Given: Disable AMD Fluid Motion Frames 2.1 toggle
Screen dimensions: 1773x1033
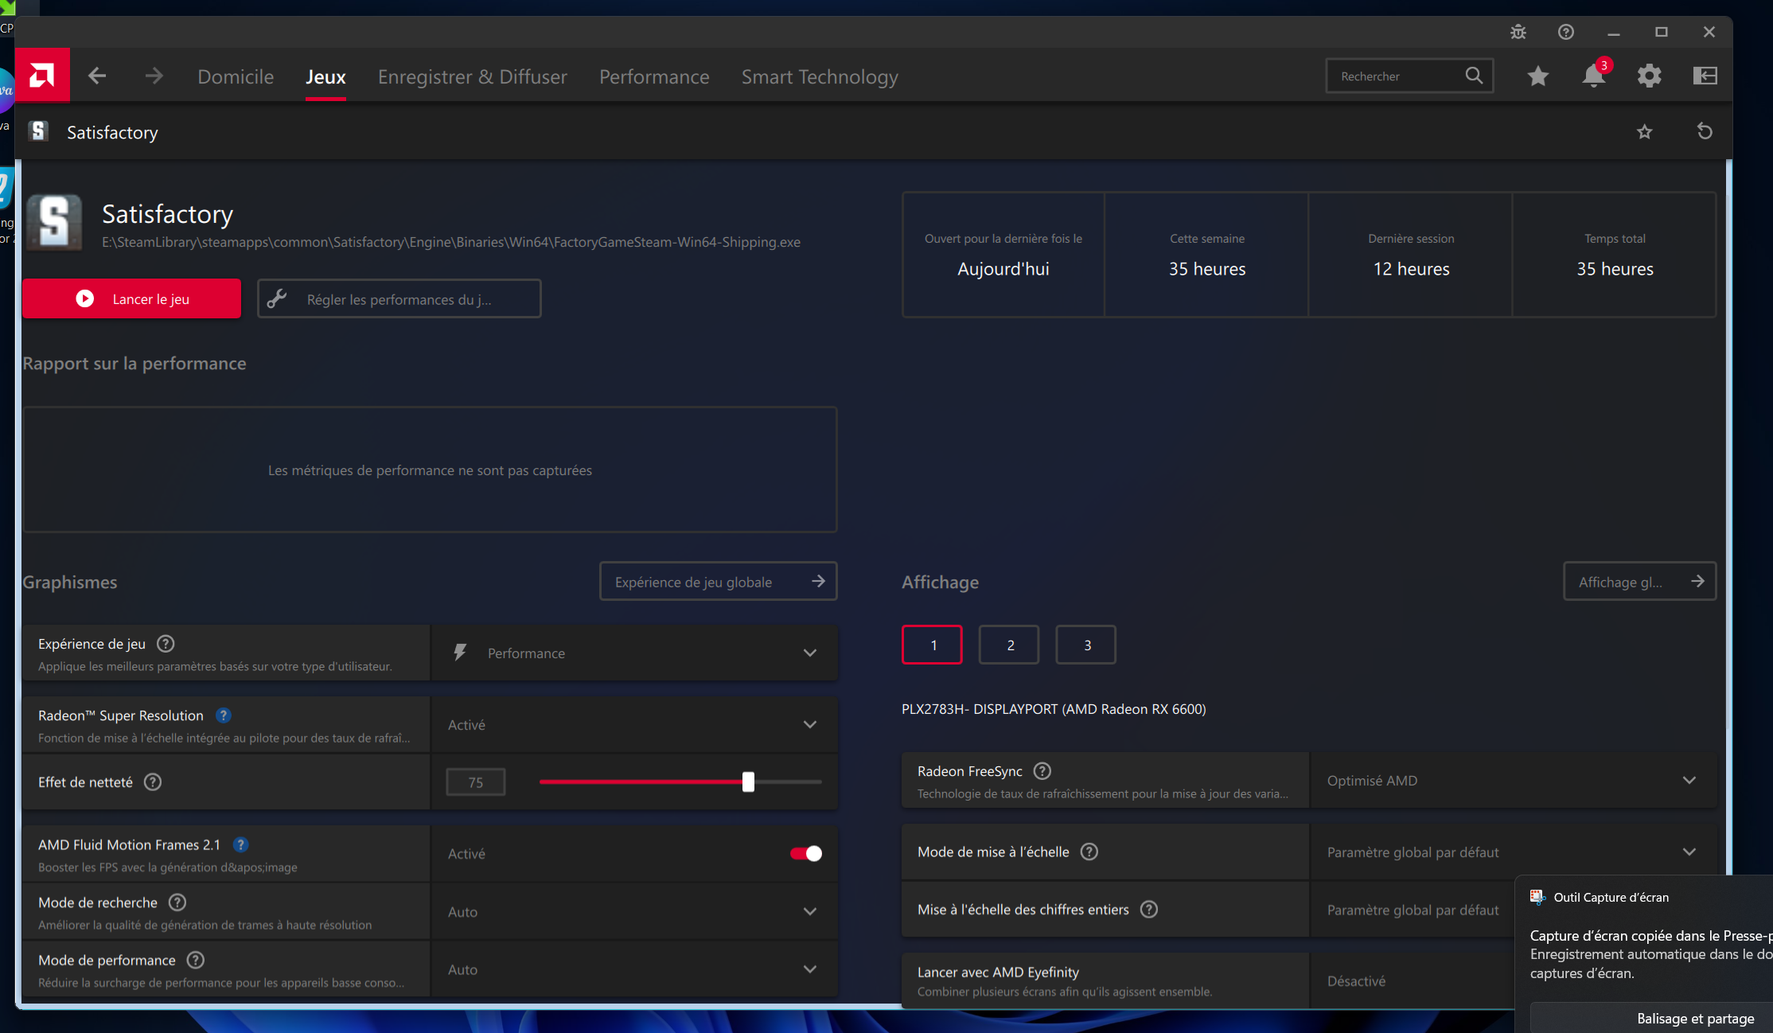Looking at the screenshot, I should 805,853.
